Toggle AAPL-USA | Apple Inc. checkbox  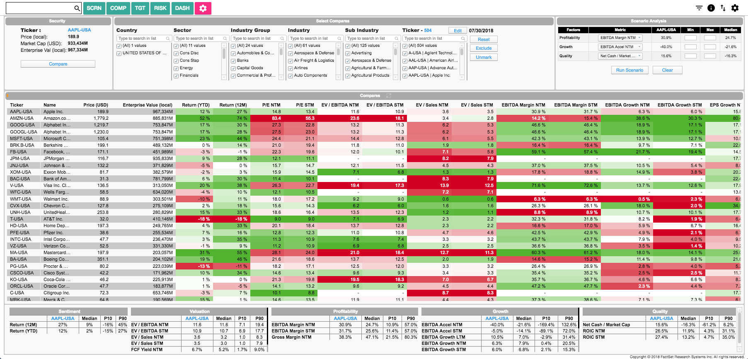point(405,76)
